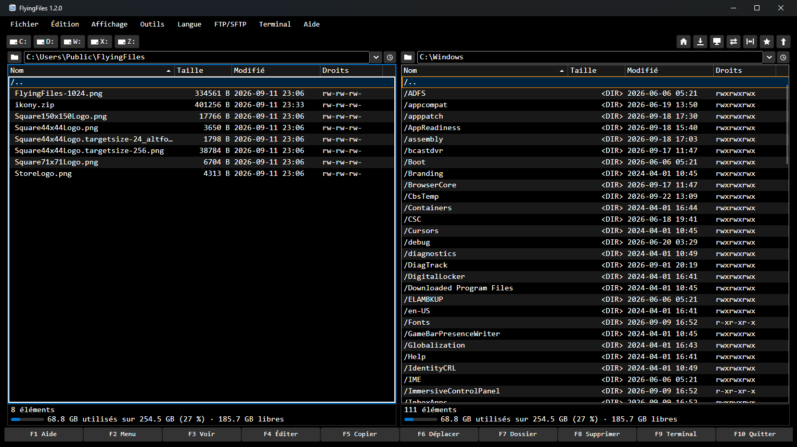The width and height of the screenshot is (797, 447).
Task: Open the left panel's history clock
Action: point(390,57)
